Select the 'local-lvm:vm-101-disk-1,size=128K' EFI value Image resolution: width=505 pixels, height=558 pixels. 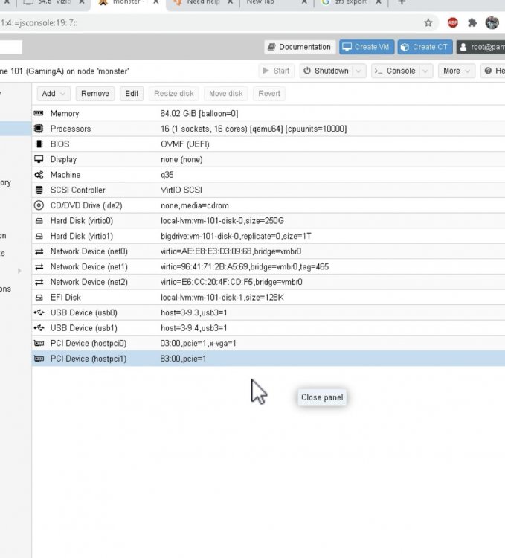click(x=222, y=297)
